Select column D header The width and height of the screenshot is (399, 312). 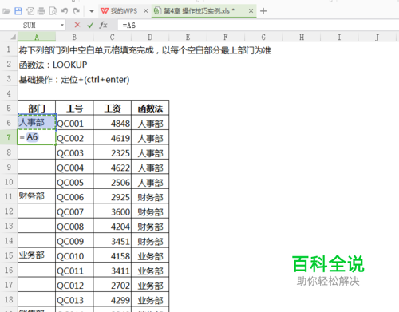point(150,38)
